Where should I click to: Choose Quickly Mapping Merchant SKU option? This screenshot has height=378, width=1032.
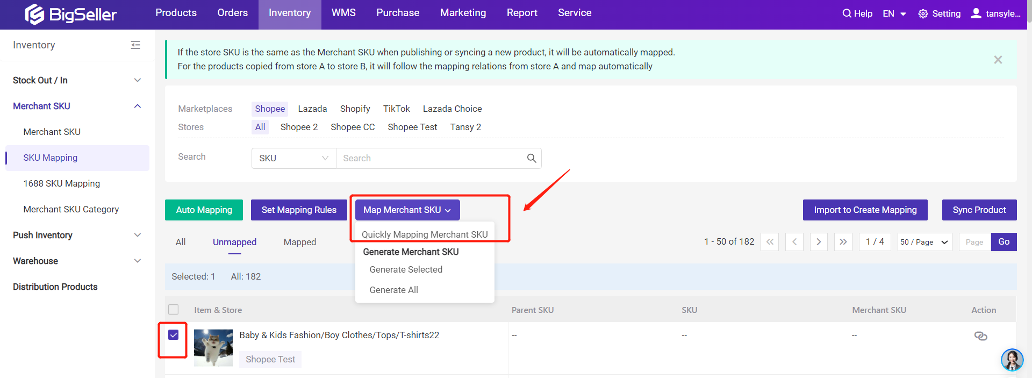tap(425, 234)
